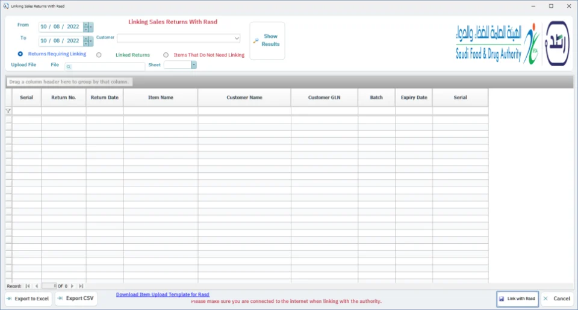Click the file search icon in File field

coord(69,67)
